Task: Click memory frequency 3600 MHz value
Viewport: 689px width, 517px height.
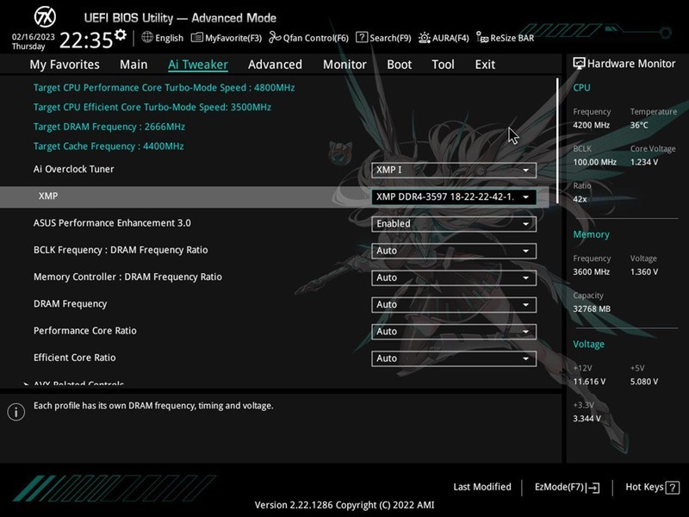Action: pyautogui.click(x=591, y=272)
